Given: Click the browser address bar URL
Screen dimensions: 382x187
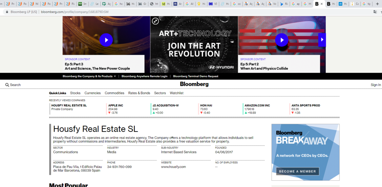Looking at the screenshot, I should [75, 12].
